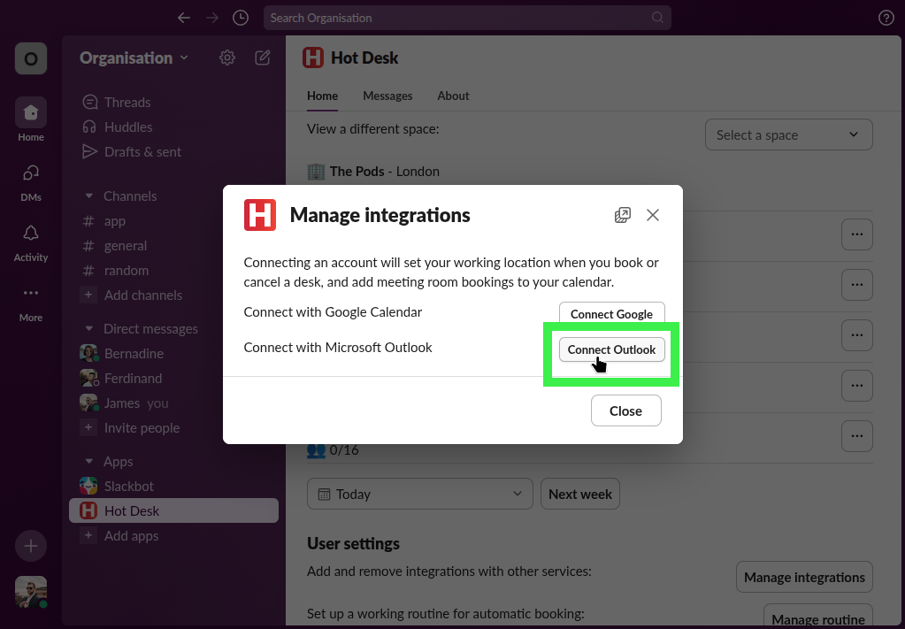This screenshot has width=905, height=629.
Task: Click the round plus create button
Action: (x=31, y=546)
